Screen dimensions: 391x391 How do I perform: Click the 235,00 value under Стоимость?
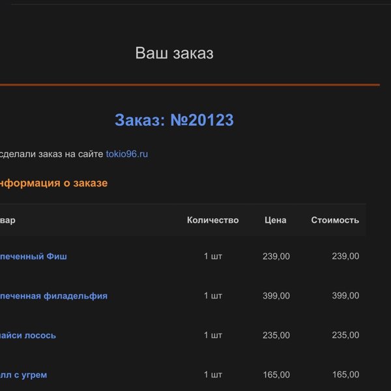tap(345, 335)
